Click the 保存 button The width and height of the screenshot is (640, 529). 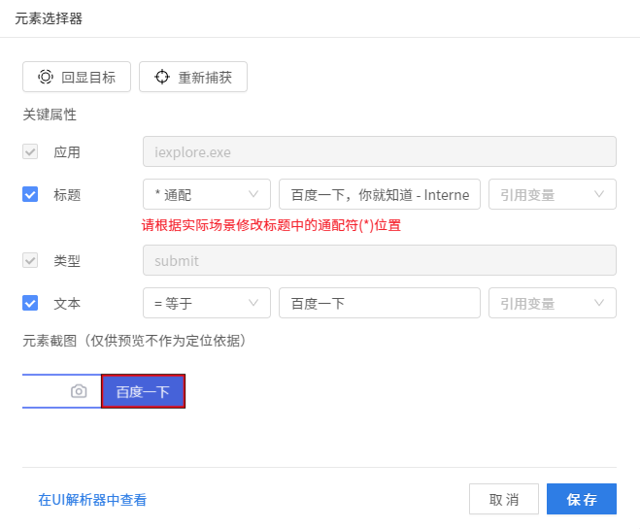tap(581, 500)
